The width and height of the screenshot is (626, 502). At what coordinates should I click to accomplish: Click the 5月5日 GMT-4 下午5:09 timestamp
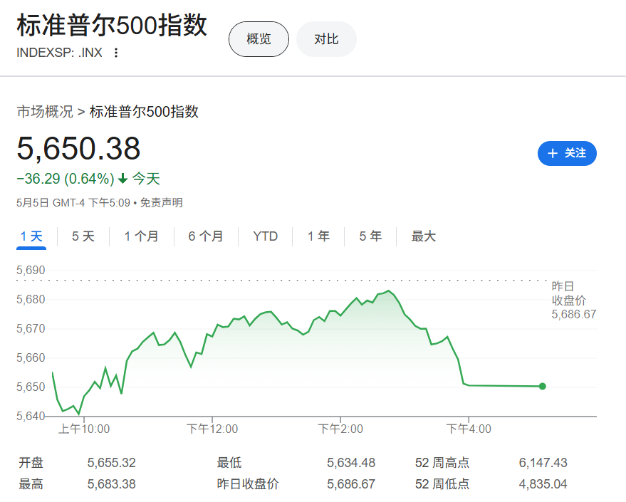[73, 203]
